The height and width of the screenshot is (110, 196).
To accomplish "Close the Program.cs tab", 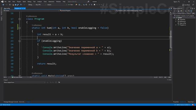I will [x=24, y=8].
